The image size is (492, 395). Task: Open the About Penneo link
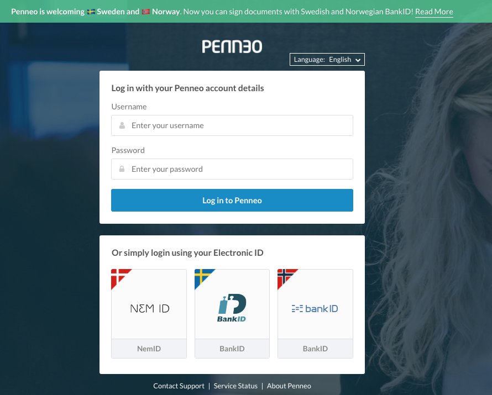coord(289,386)
